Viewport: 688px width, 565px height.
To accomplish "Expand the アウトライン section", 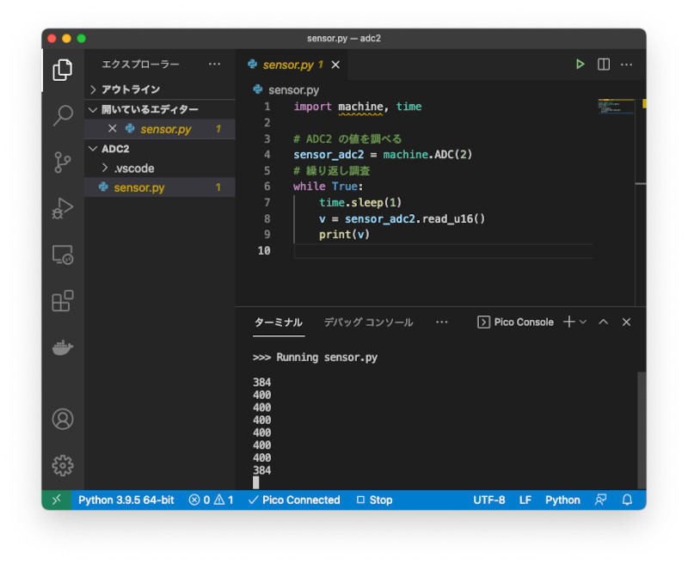I will click(94, 89).
